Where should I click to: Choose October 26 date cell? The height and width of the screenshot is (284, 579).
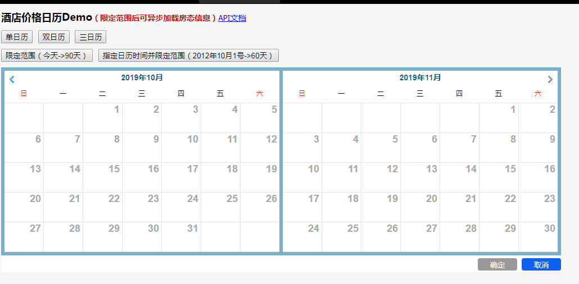[x=260, y=207]
